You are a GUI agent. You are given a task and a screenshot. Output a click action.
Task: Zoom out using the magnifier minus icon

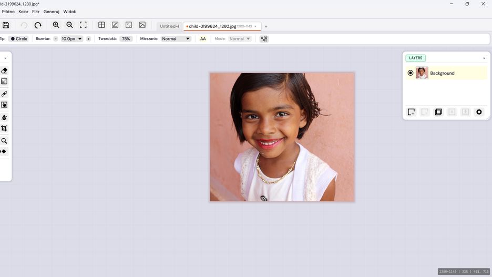click(x=69, y=25)
